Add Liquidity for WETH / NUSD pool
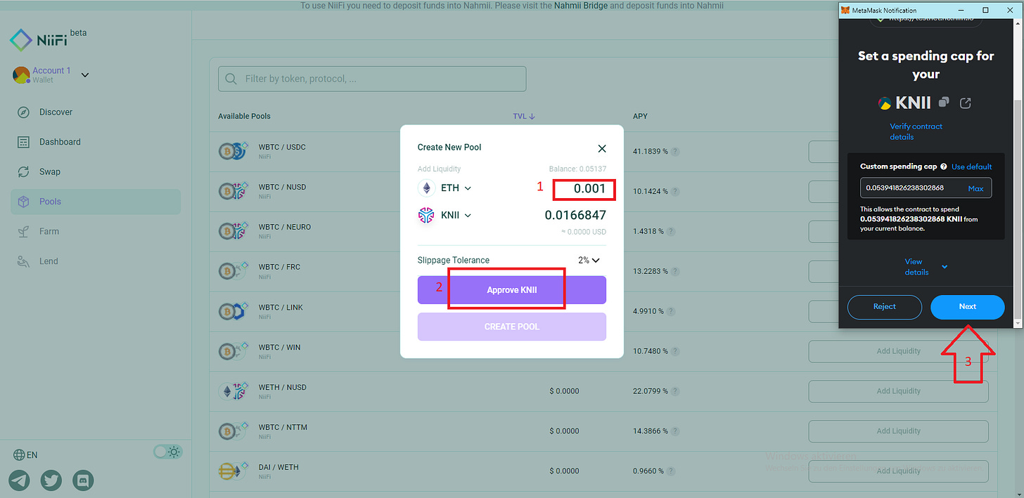Image resolution: width=1024 pixels, height=498 pixels. [898, 391]
